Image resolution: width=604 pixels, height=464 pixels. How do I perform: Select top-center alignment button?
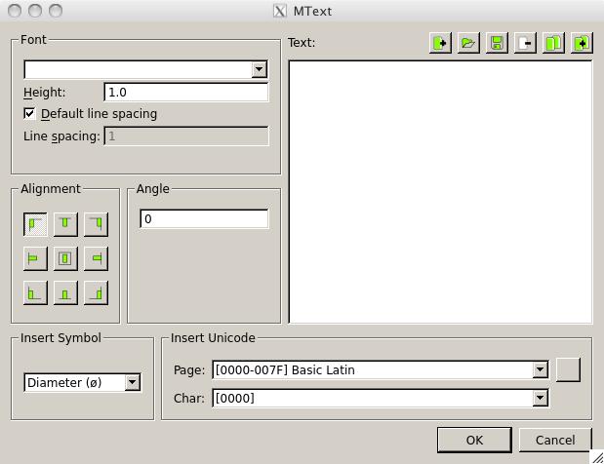[x=65, y=224]
